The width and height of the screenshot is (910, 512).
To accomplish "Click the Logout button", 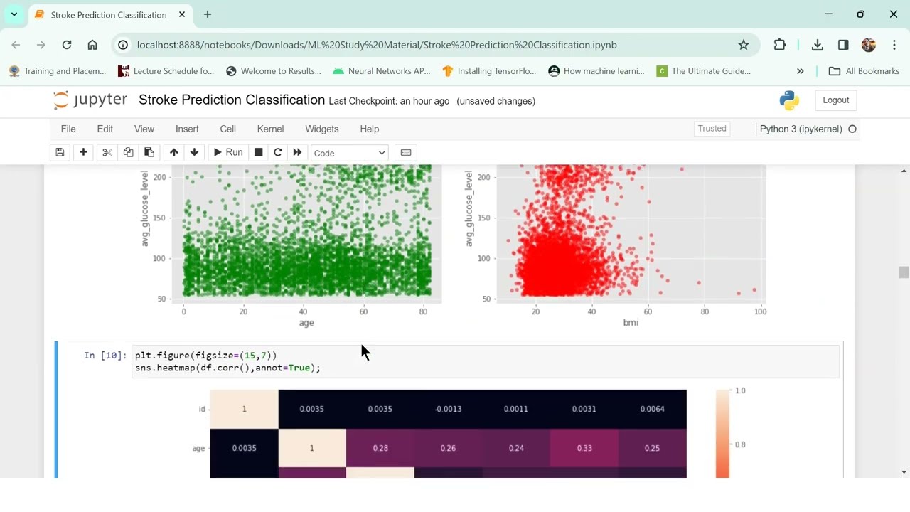I will 836,100.
